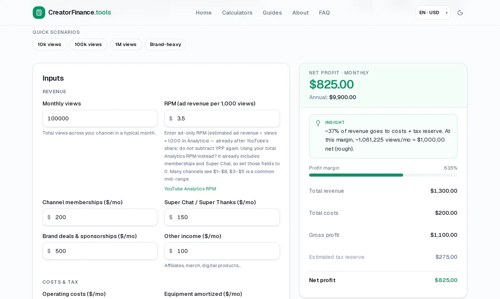
Task: Focus the RPM ad revenue input field
Action: tap(222, 118)
